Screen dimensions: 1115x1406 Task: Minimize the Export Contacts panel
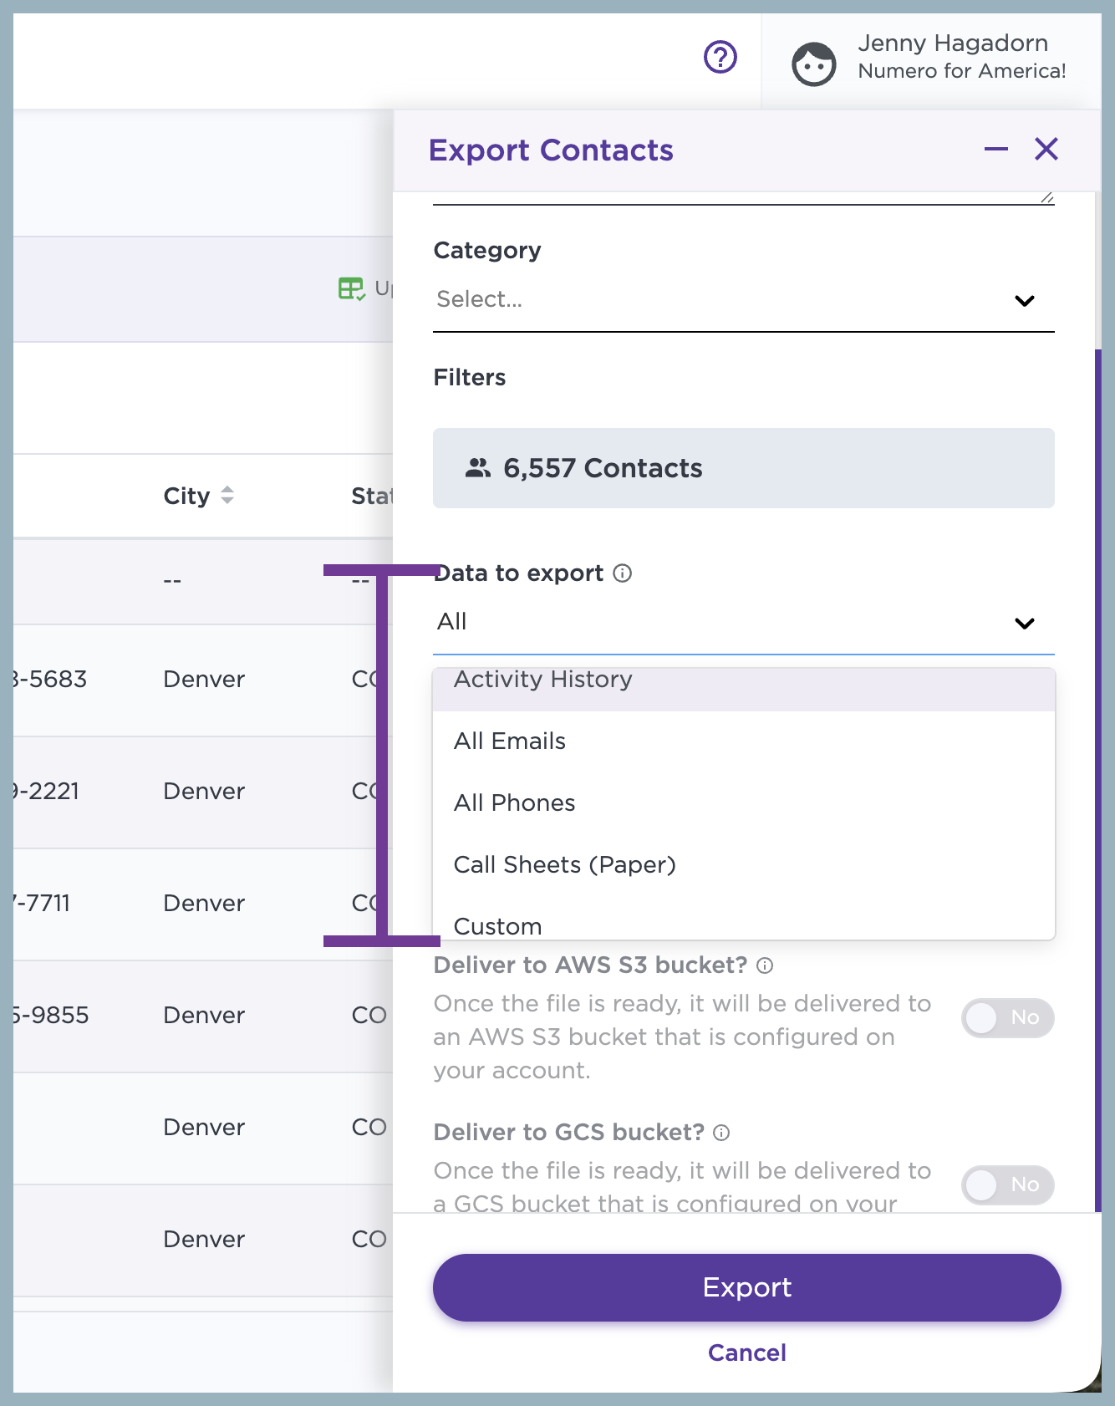995,150
